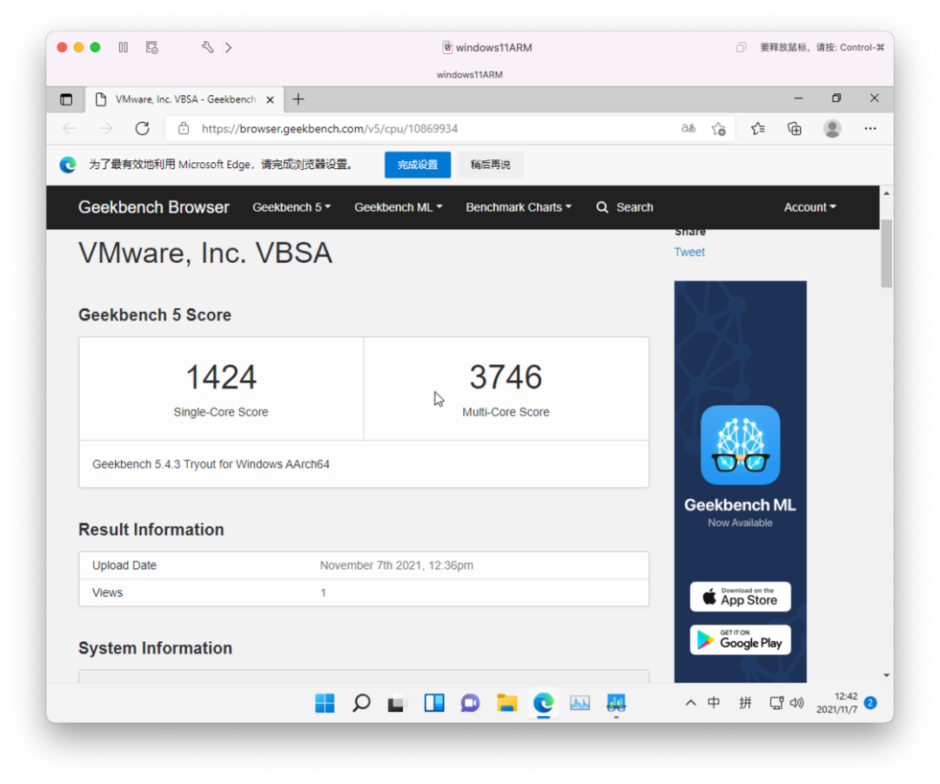Click the scrollbar down arrow

pyautogui.click(x=887, y=675)
